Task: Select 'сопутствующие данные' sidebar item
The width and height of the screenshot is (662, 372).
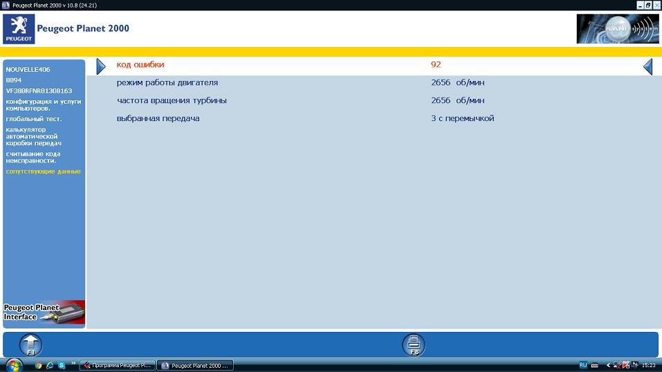Action: (x=44, y=171)
